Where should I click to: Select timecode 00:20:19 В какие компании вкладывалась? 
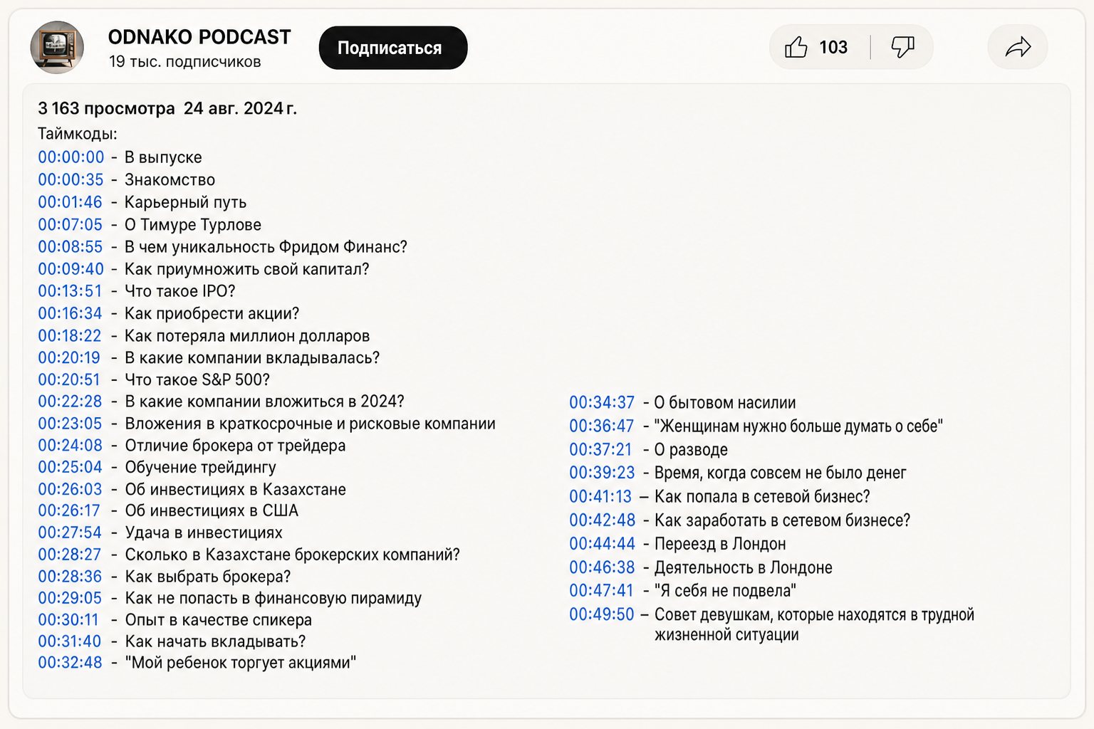pyautogui.click(x=69, y=358)
